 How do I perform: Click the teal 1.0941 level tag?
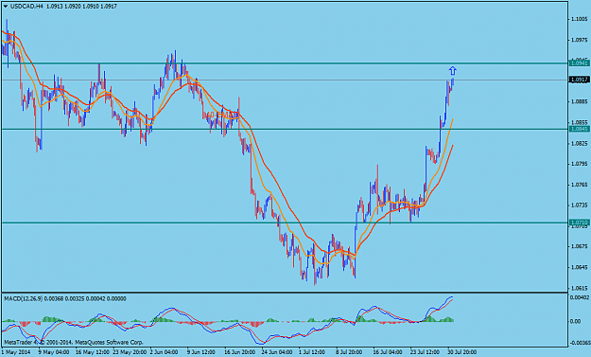click(580, 63)
